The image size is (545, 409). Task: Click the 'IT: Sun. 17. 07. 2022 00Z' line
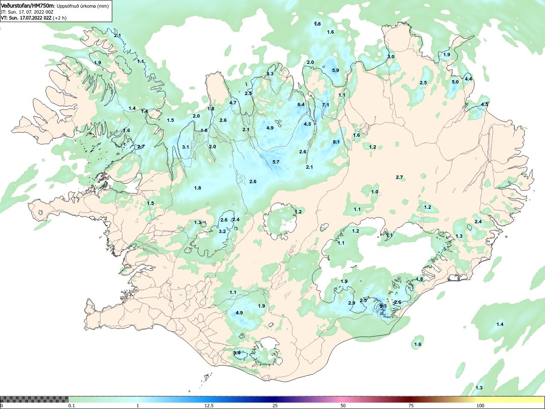coord(27,12)
